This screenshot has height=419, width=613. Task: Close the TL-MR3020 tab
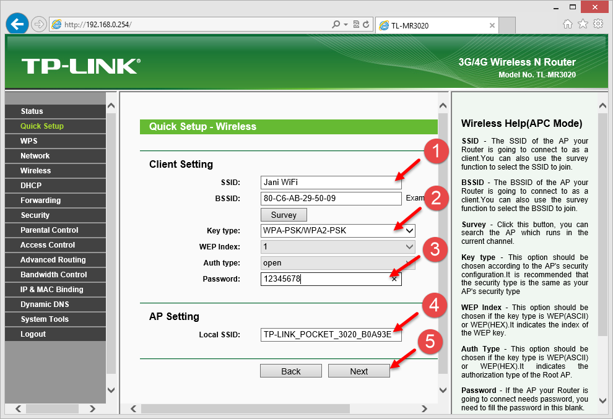click(x=492, y=25)
